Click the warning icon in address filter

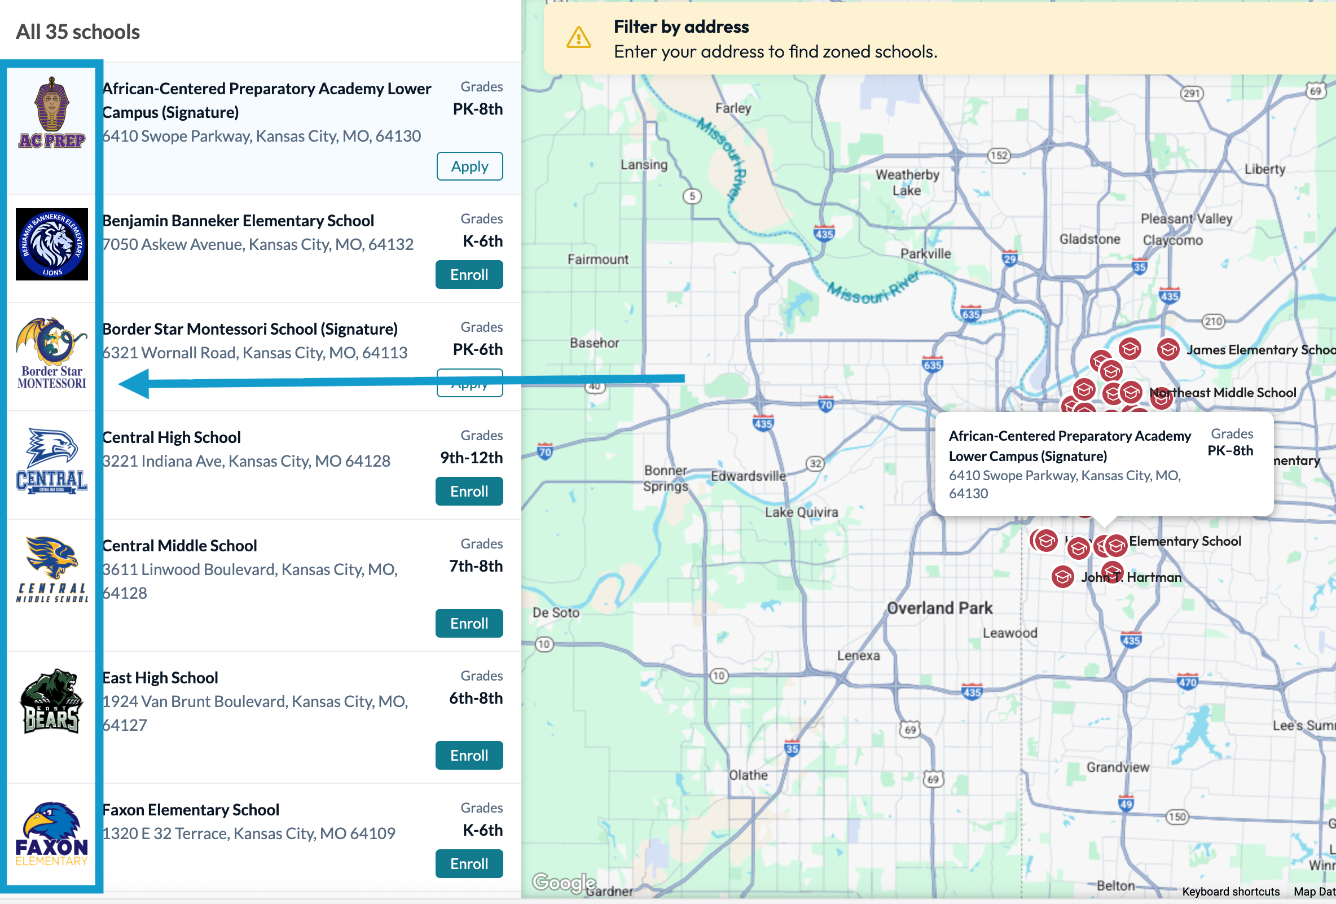point(578,38)
